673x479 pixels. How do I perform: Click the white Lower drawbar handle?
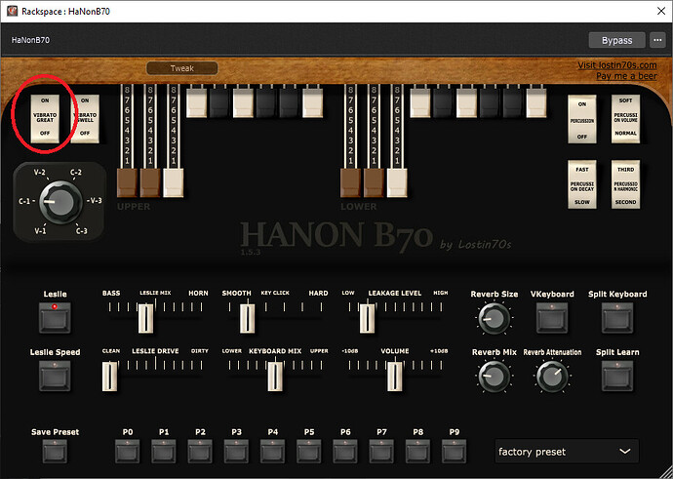(397, 182)
